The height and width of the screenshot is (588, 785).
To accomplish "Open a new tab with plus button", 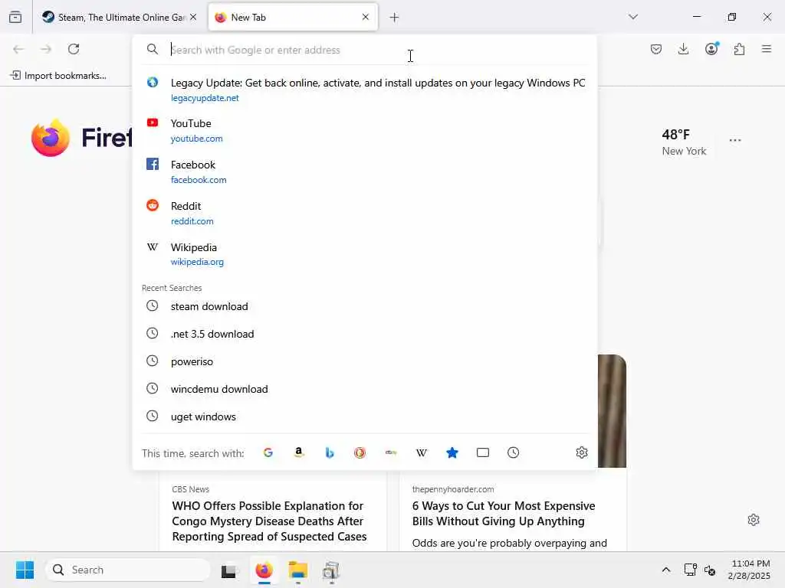I will 395,18.
